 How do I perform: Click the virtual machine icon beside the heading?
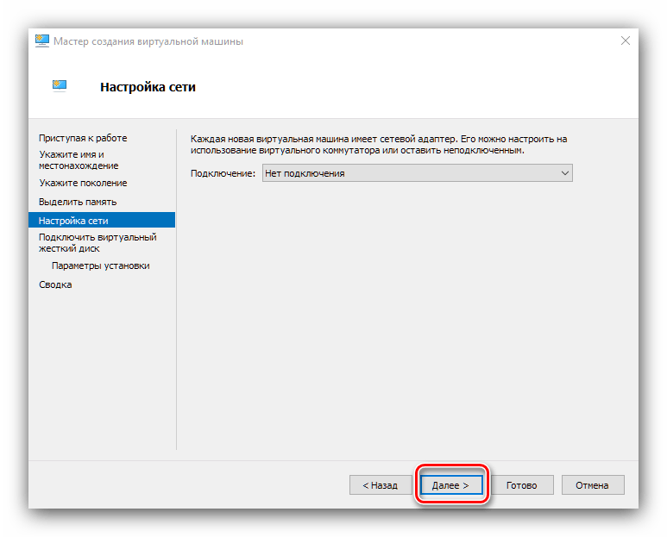(60, 86)
